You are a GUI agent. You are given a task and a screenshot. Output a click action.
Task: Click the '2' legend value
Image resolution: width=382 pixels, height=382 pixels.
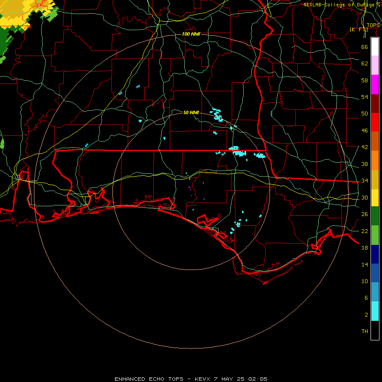pyautogui.click(x=366, y=315)
